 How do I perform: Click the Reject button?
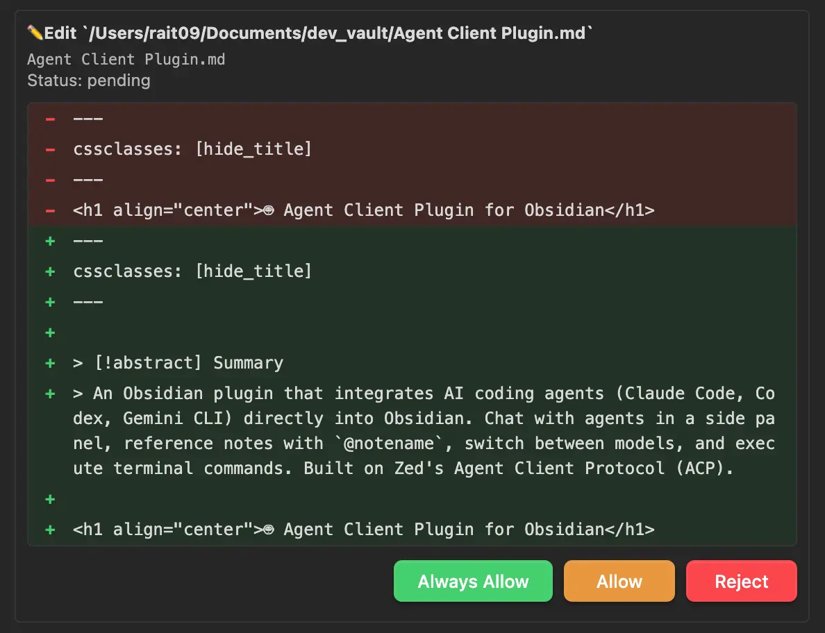pyautogui.click(x=741, y=581)
